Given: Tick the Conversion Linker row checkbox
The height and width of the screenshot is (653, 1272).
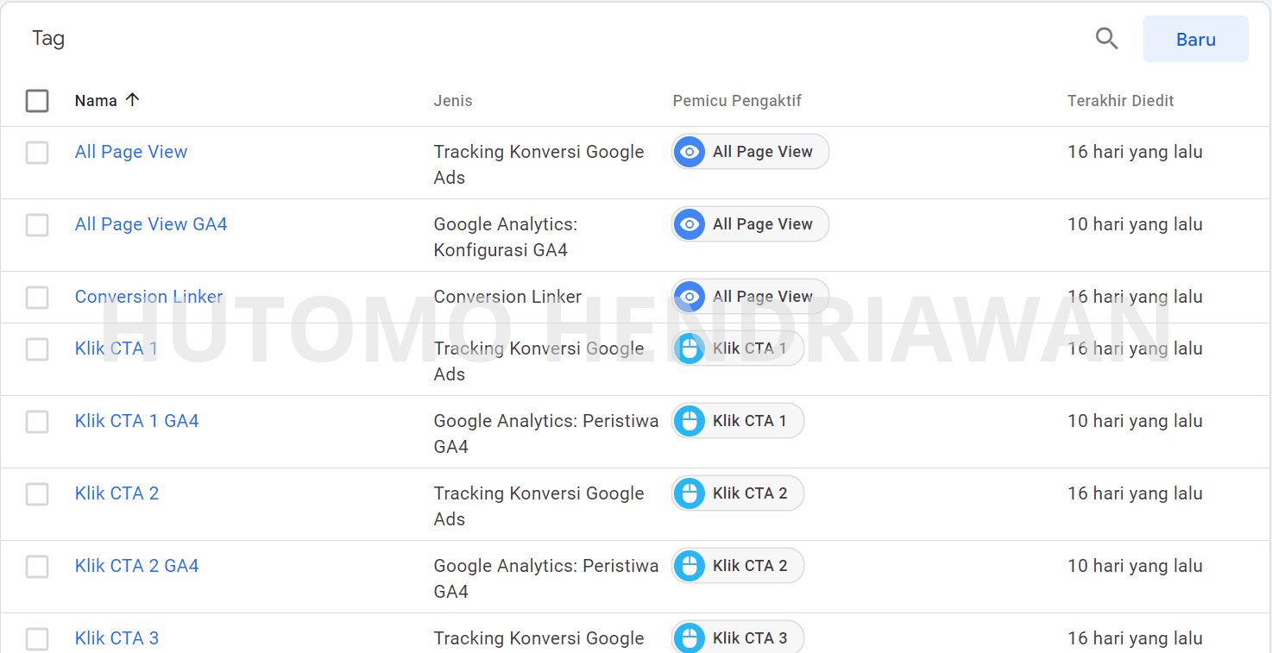Looking at the screenshot, I should pyautogui.click(x=37, y=298).
